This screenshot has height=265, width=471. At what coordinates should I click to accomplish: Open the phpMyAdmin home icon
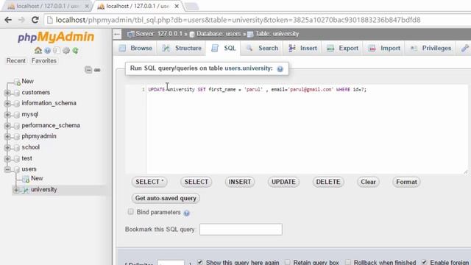pos(38,51)
